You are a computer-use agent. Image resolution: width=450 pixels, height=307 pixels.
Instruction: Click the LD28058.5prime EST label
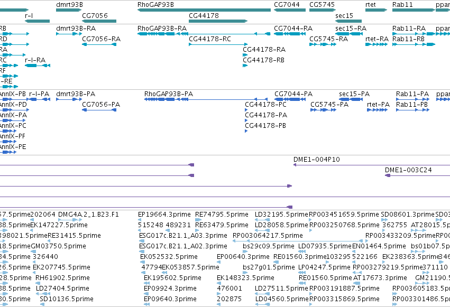click(281, 225)
